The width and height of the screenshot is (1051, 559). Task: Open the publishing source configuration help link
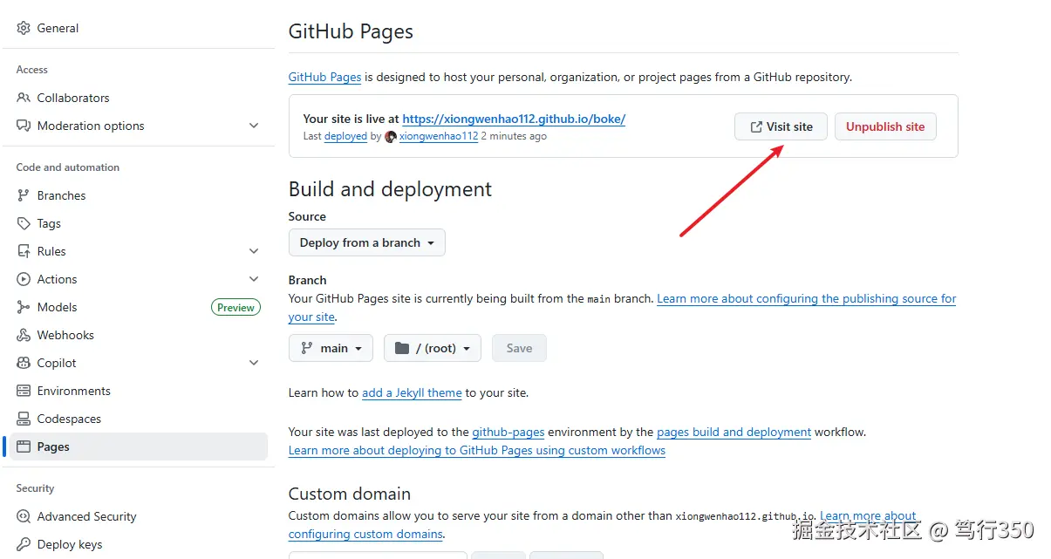pyautogui.click(x=806, y=298)
